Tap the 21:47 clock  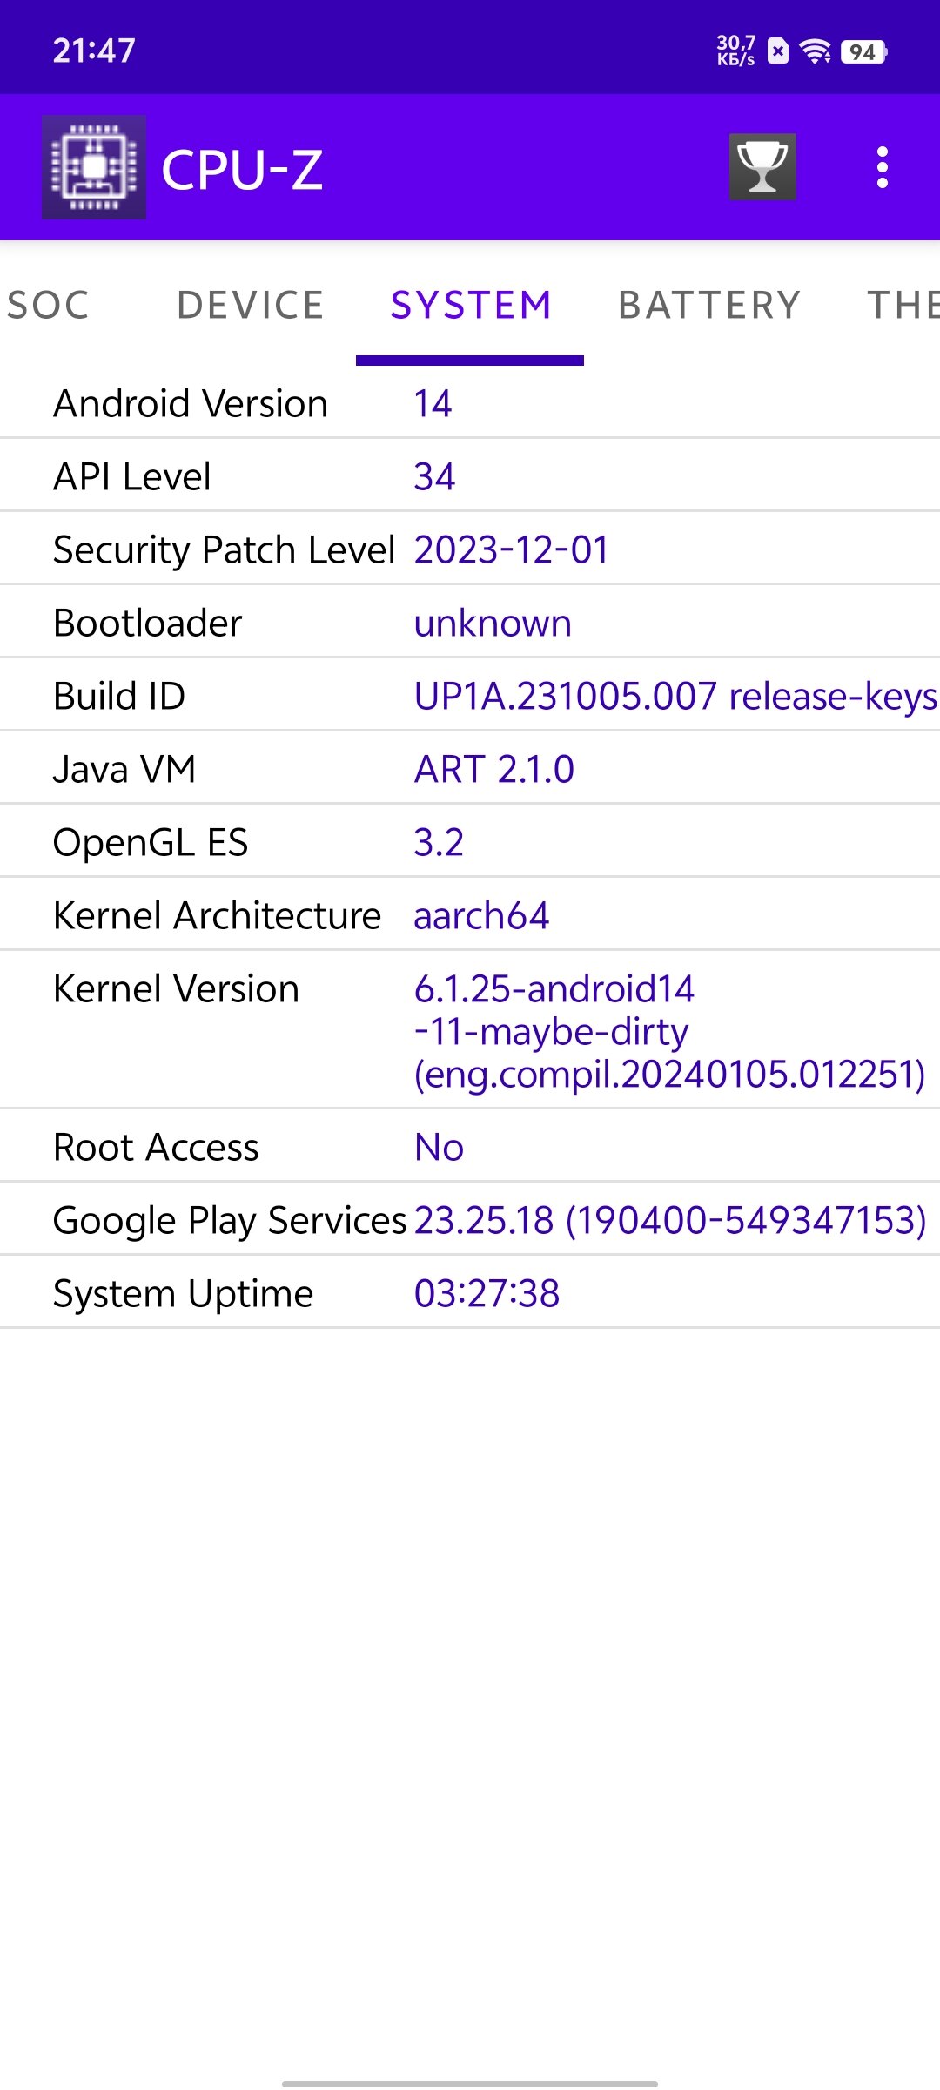tap(94, 51)
